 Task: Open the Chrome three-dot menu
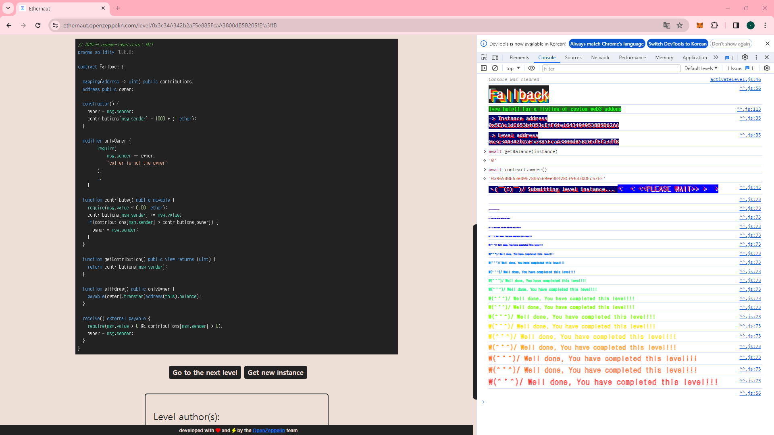pos(765,25)
